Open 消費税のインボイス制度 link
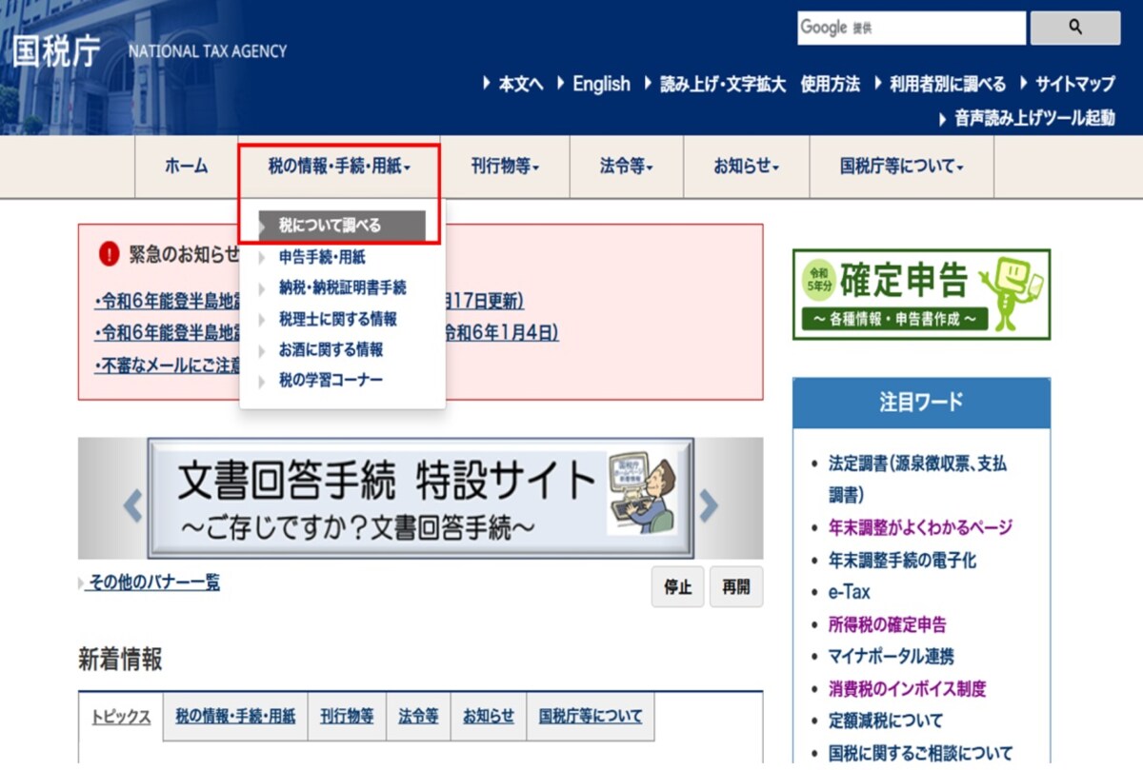 click(x=907, y=688)
